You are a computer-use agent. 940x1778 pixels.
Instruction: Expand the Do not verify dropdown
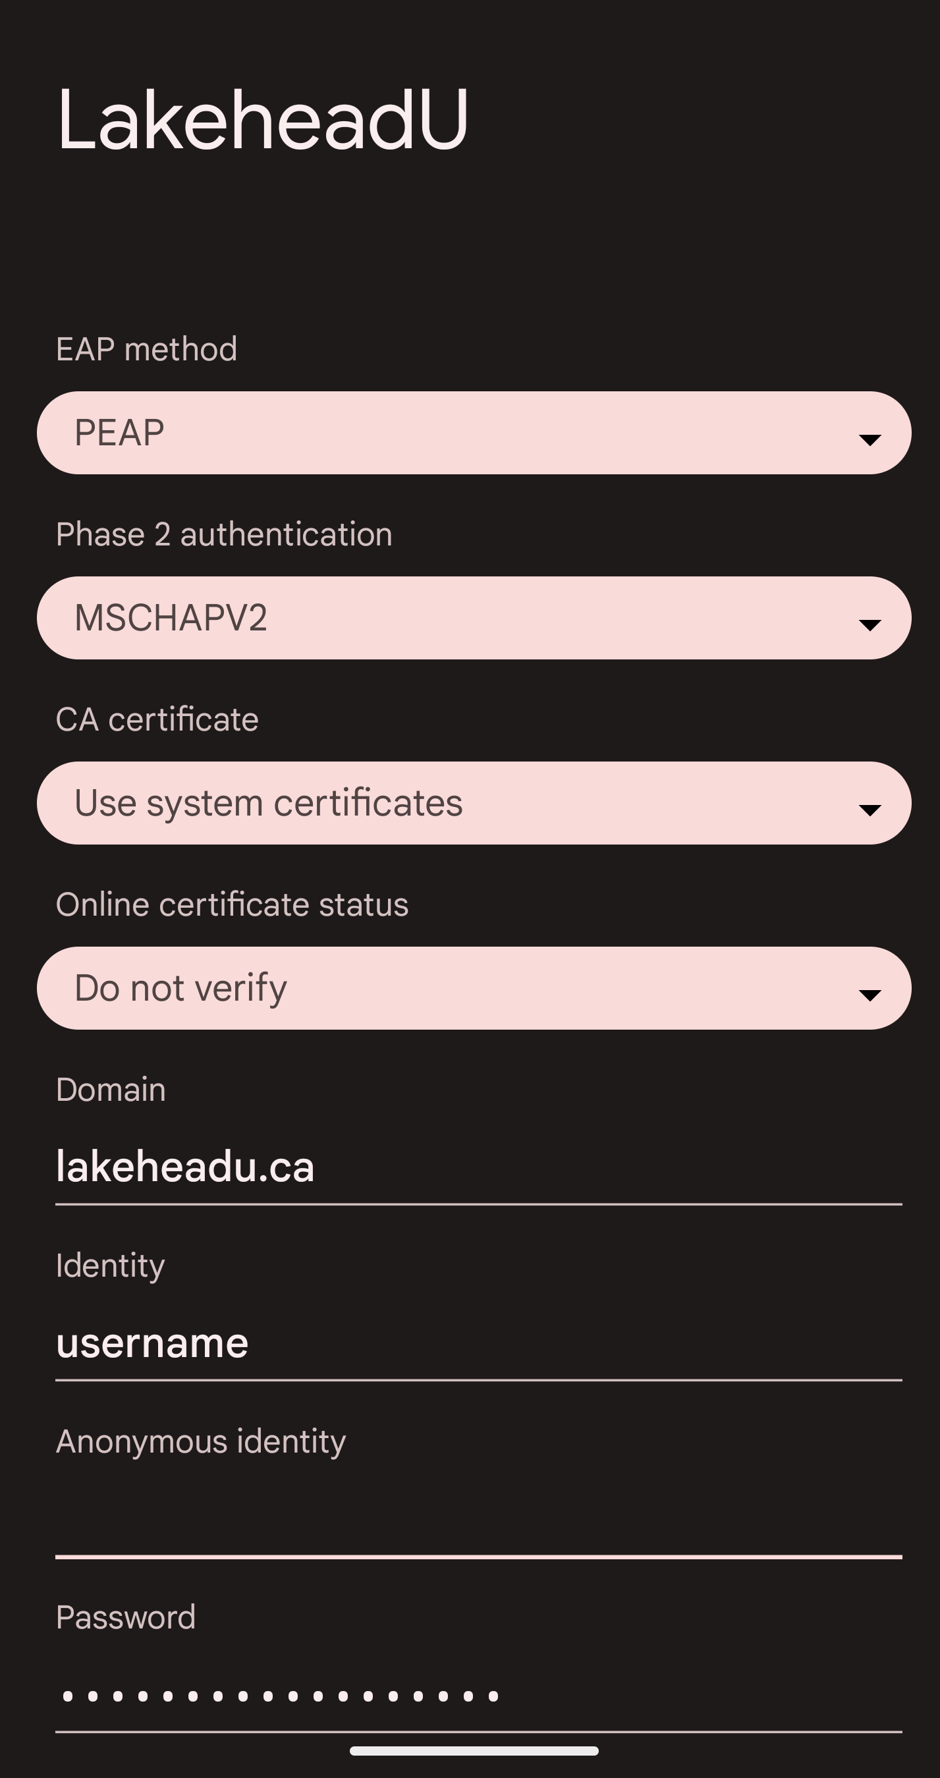click(474, 987)
